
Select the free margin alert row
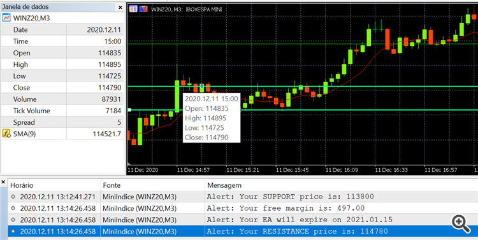coord(243,208)
